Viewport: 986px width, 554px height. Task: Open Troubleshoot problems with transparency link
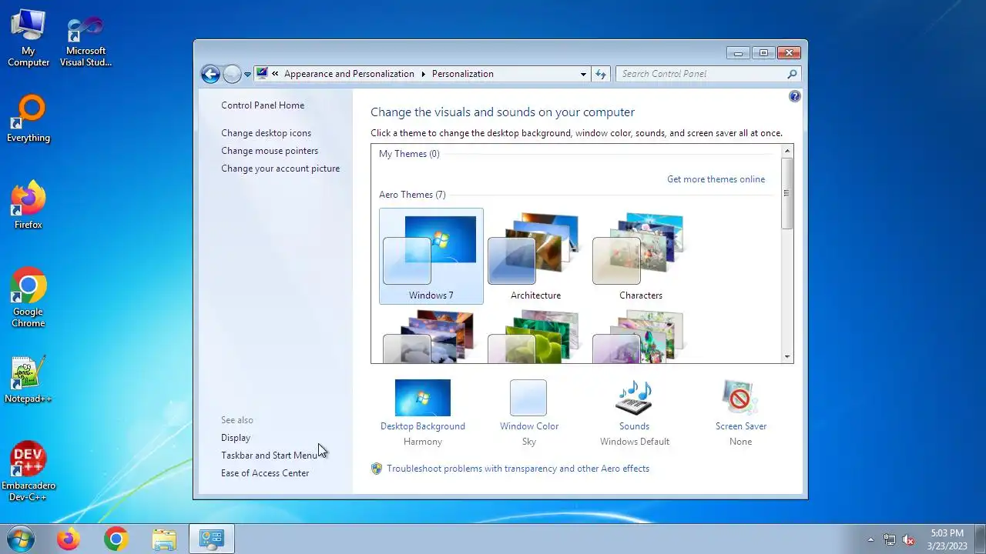[x=518, y=469]
